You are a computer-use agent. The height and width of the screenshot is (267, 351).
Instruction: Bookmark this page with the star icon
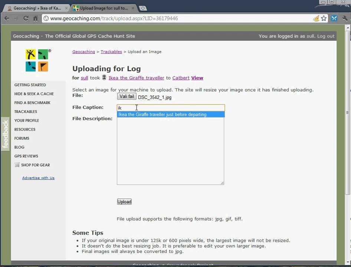click(x=324, y=18)
